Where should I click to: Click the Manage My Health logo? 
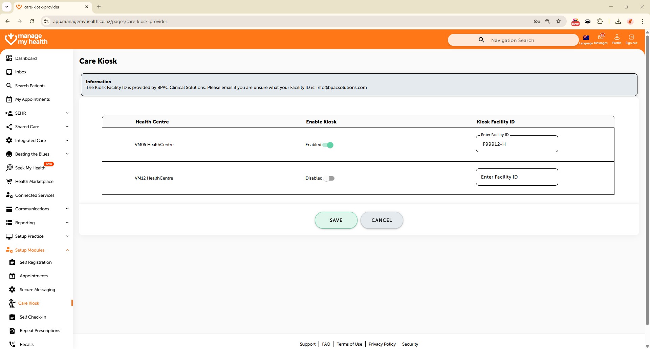26,39
